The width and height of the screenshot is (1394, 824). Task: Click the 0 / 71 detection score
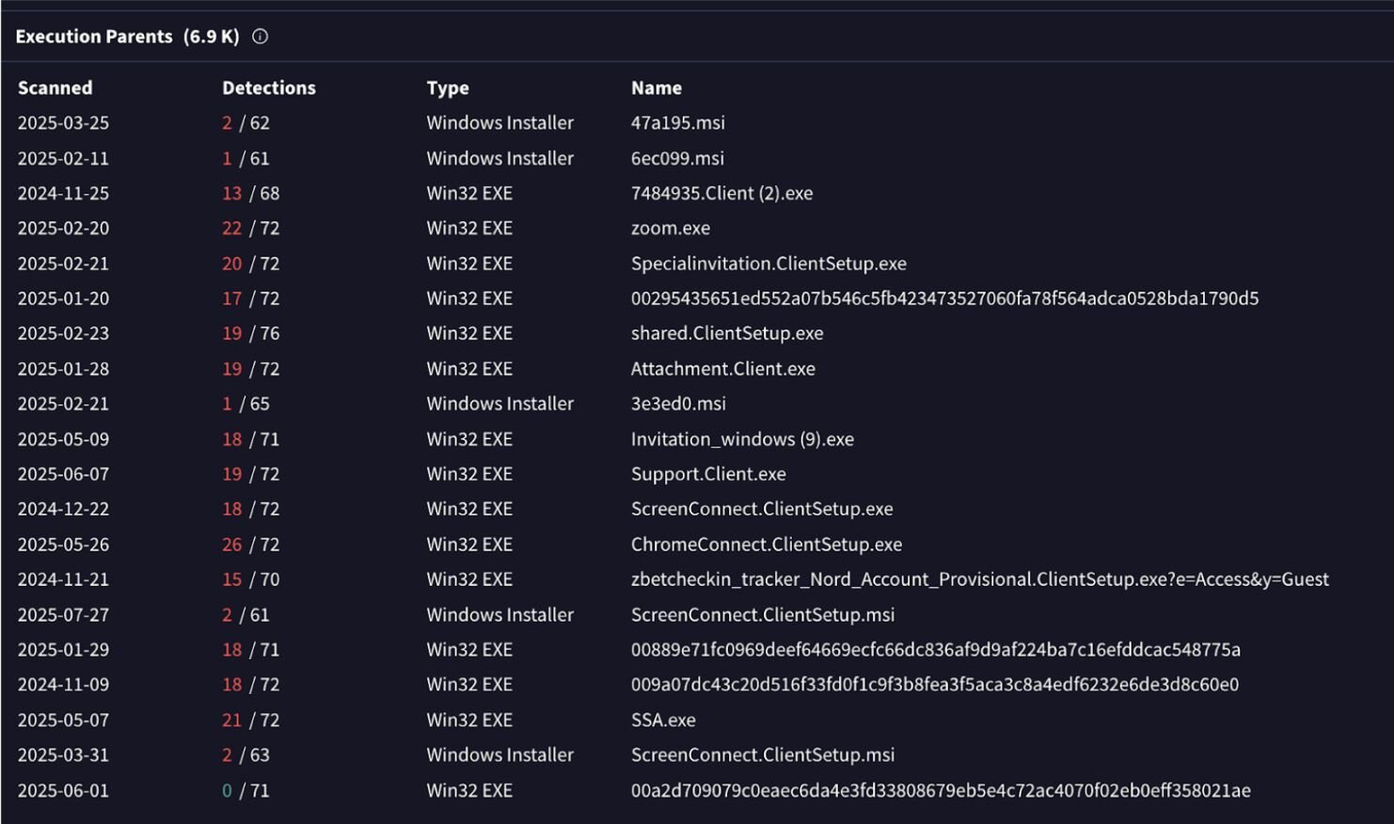[246, 791]
